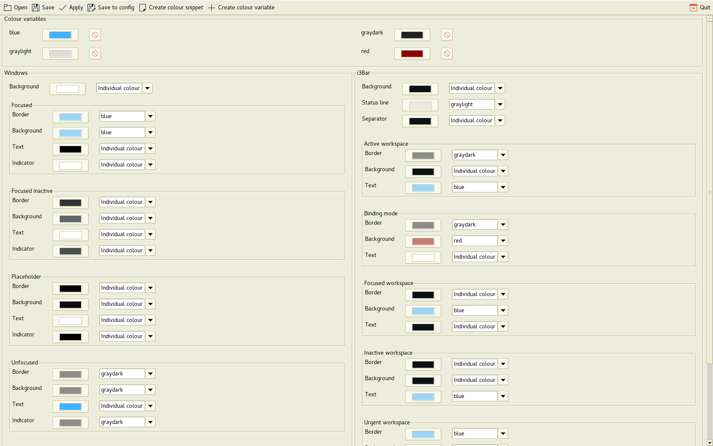Click the Windows Background white colour swatch
This screenshot has height=446, width=713.
pos(67,89)
